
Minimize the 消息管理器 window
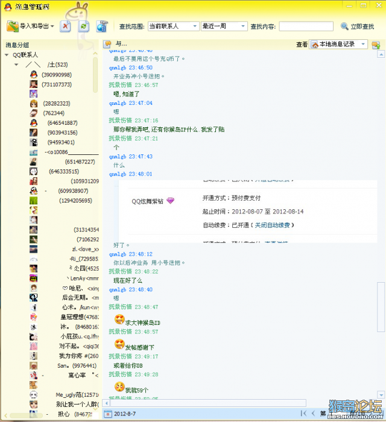tap(349, 5)
